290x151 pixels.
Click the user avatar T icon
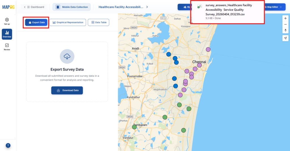[x=8, y=145]
